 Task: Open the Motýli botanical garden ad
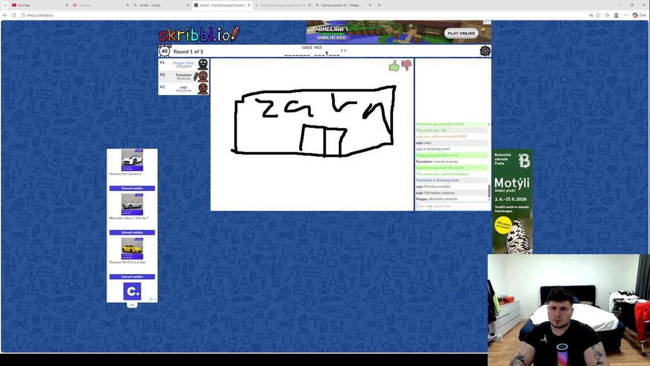[x=512, y=201]
